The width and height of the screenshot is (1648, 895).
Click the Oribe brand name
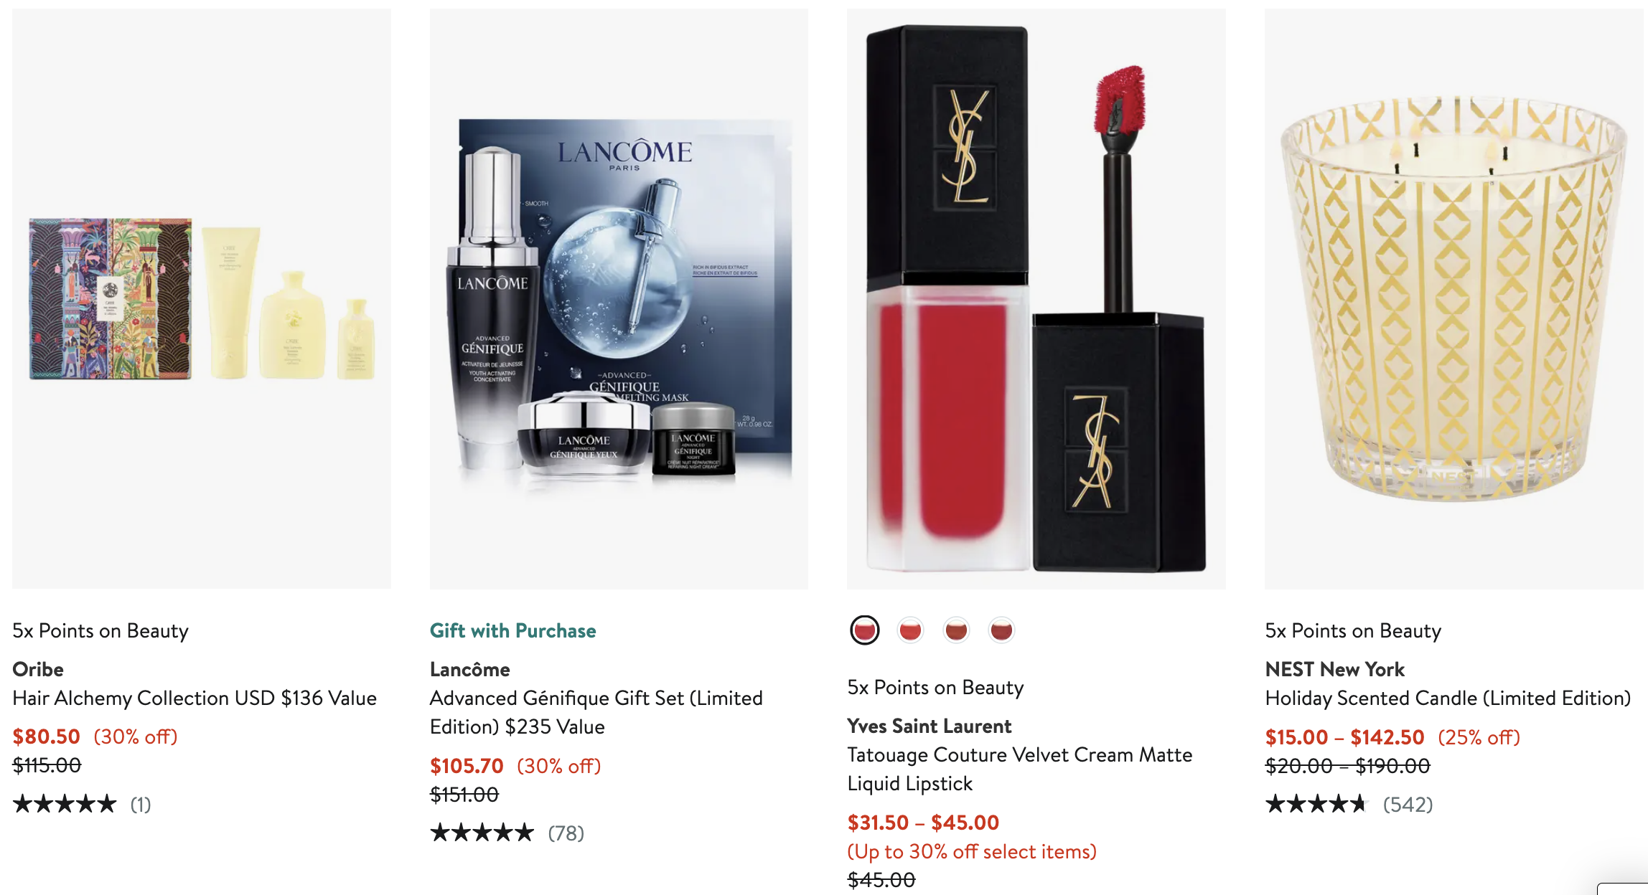[x=38, y=669]
